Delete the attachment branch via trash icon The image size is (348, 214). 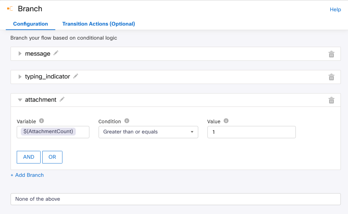pyautogui.click(x=331, y=100)
